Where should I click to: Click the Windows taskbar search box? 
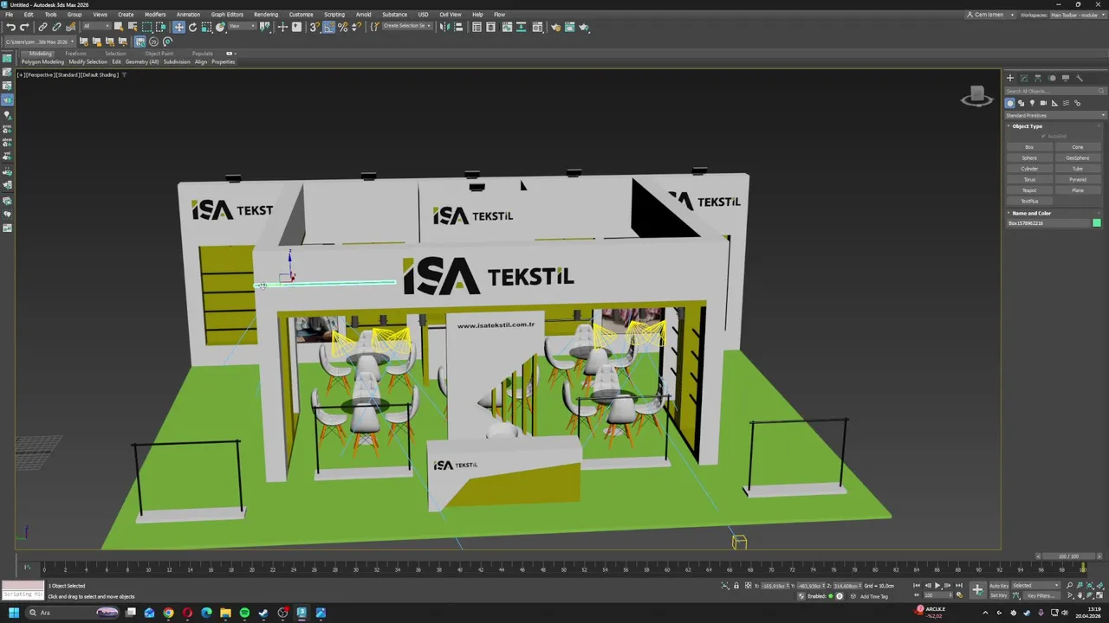coord(74,613)
